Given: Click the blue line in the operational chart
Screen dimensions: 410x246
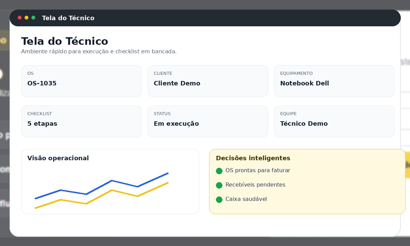Looking at the screenshot, I should click(112, 180).
